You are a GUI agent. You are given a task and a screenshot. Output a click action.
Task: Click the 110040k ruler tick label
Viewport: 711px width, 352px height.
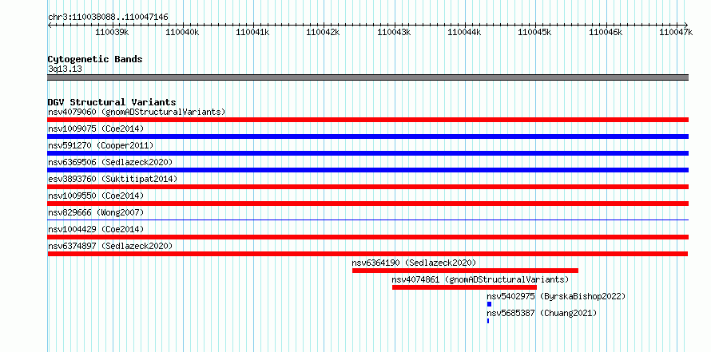click(182, 32)
